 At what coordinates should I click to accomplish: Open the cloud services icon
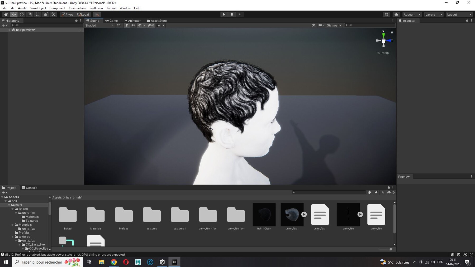coord(396,14)
